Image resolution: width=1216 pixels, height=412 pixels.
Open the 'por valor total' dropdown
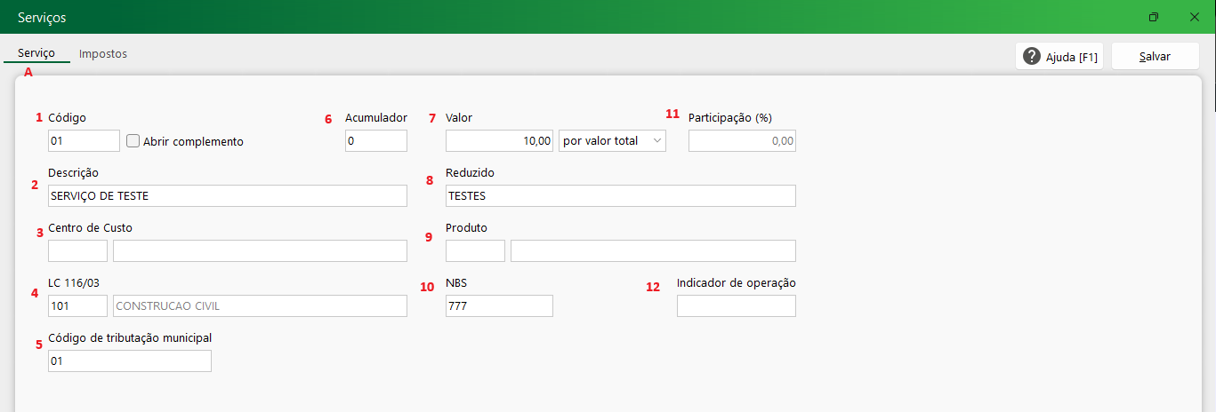(x=612, y=140)
